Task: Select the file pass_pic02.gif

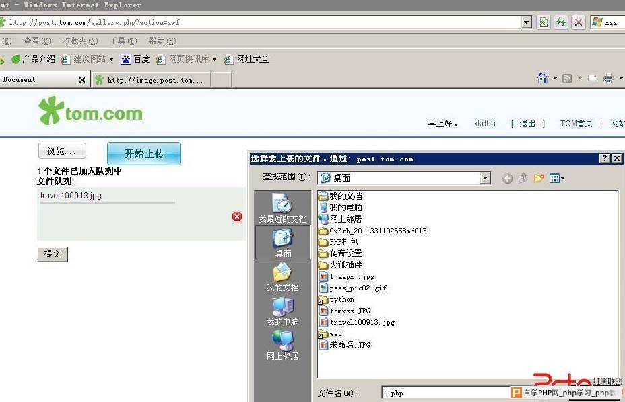Action: pyautogui.click(x=353, y=287)
